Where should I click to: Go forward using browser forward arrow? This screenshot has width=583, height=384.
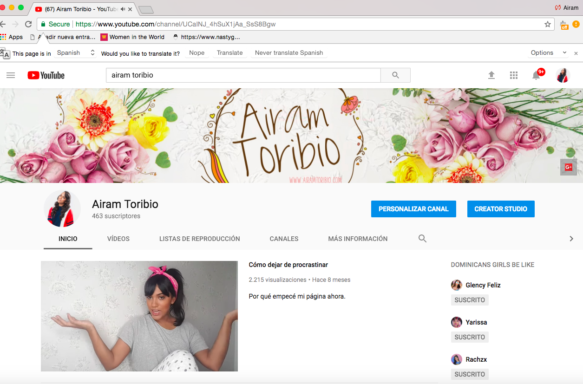(15, 24)
